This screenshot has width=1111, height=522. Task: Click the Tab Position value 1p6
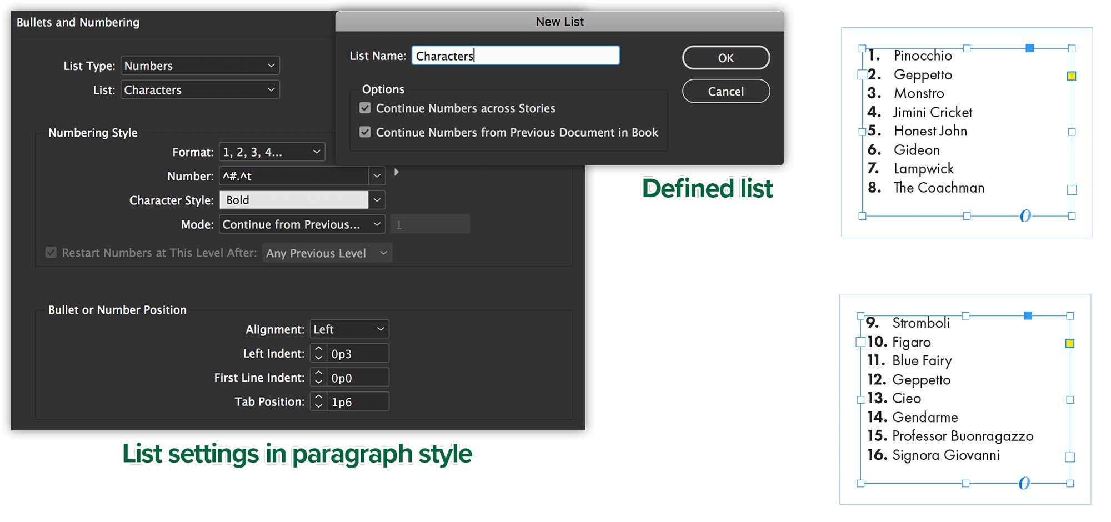click(358, 401)
